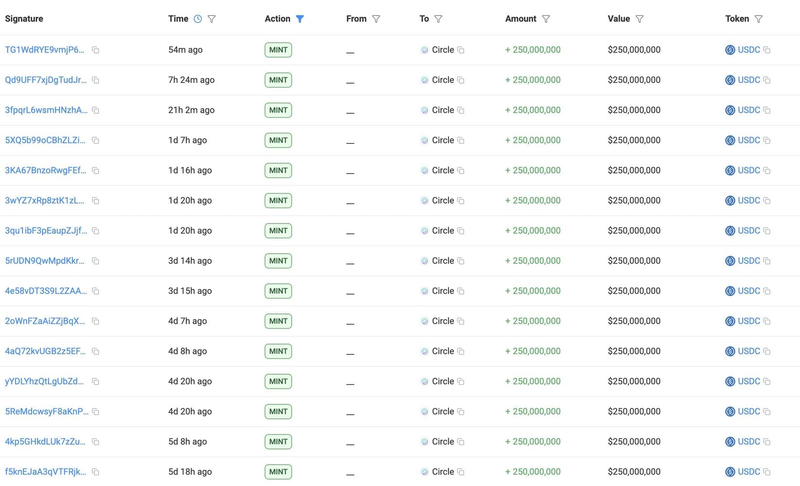Copy signature Qd9UFF7xjDgTudJr...

(x=96, y=80)
